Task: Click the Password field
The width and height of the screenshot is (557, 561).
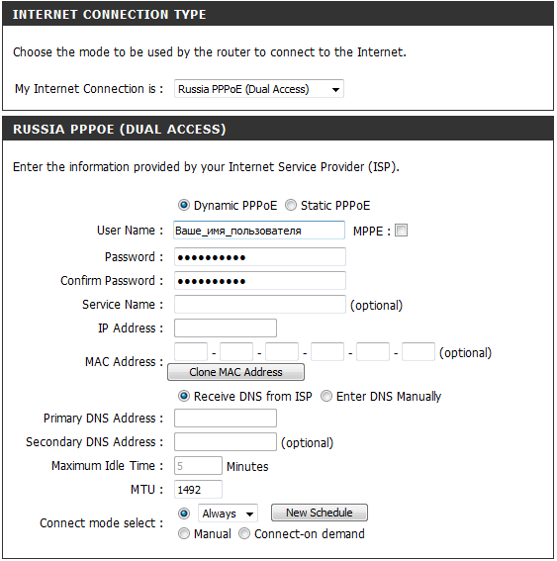Action: click(260, 257)
